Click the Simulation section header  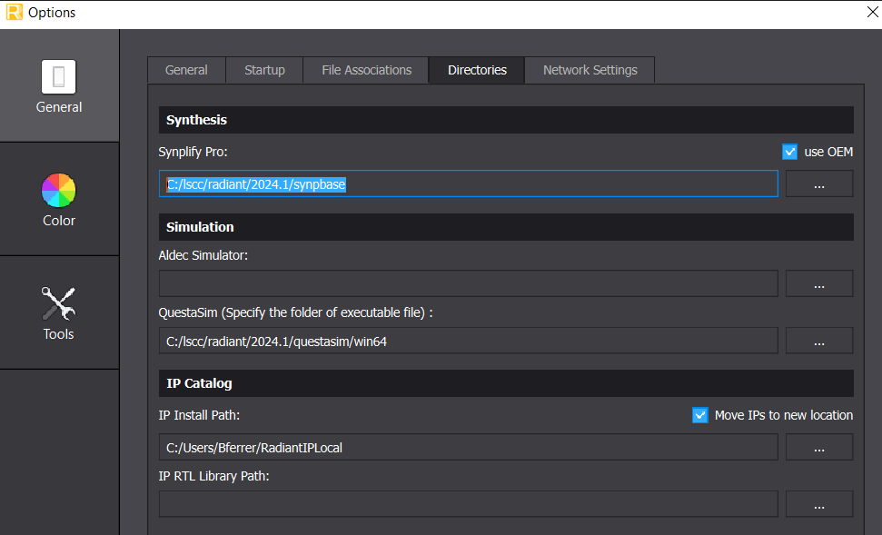[x=506, y=227]
